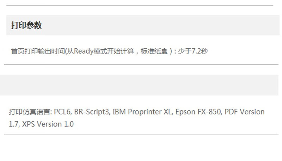Click the gray 打印参数 header bar
282x161 pixels.
(143, 25)
